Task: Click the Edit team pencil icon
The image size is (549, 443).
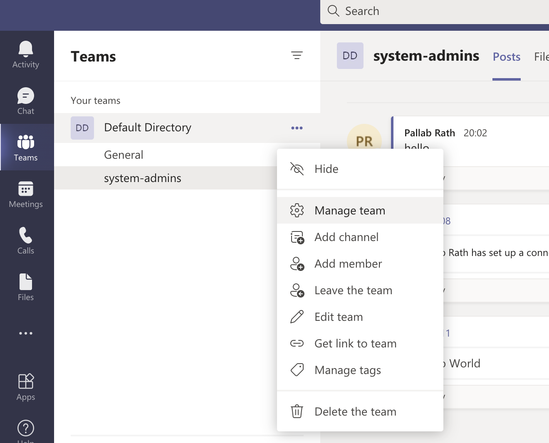Action: pos(297,317)
